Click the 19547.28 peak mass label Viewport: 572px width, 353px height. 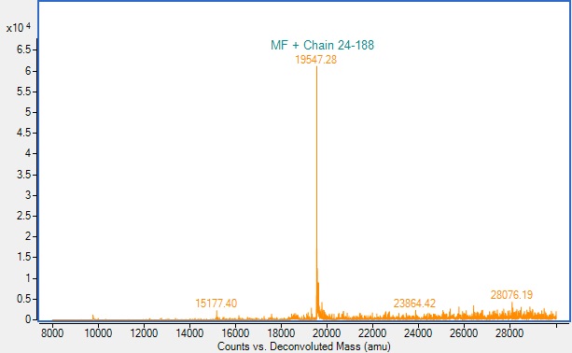[316, 60]
